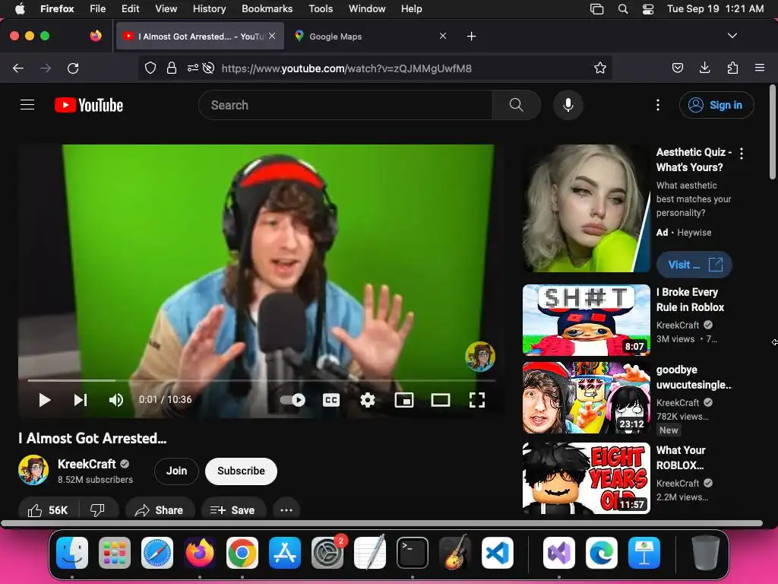Open goodbye uwucutesingle video thumbnail
The width and height of the screenshot is (778, 584).
point(586,398)
